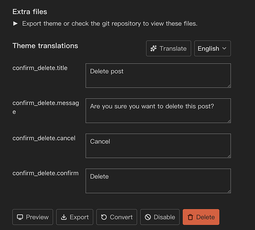Viewport: 255px width, 230px height.
Task: Click the confirm_delete.title label
Action: pyautogui.click(x=40, y=68)
